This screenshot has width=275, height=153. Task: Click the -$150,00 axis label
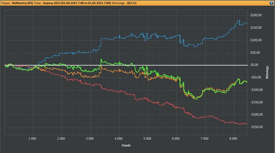256,102
